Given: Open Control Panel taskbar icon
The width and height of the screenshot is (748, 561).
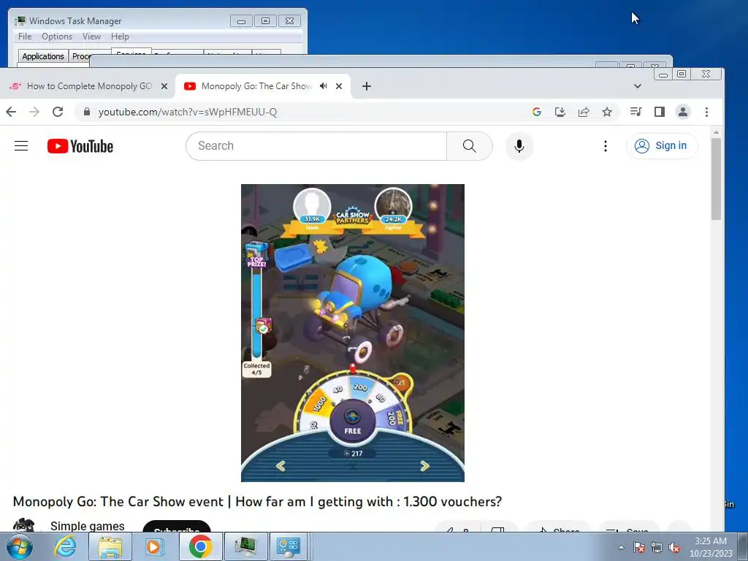Looking at the screenshot, I should click(289, 546).
